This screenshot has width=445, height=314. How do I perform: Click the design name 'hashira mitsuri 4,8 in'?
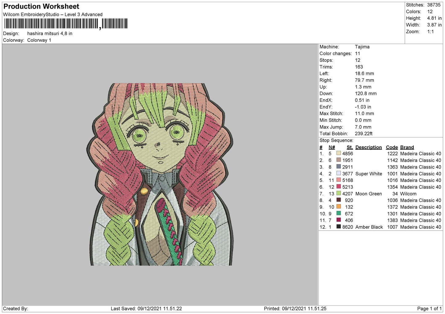tap(50, 34)
